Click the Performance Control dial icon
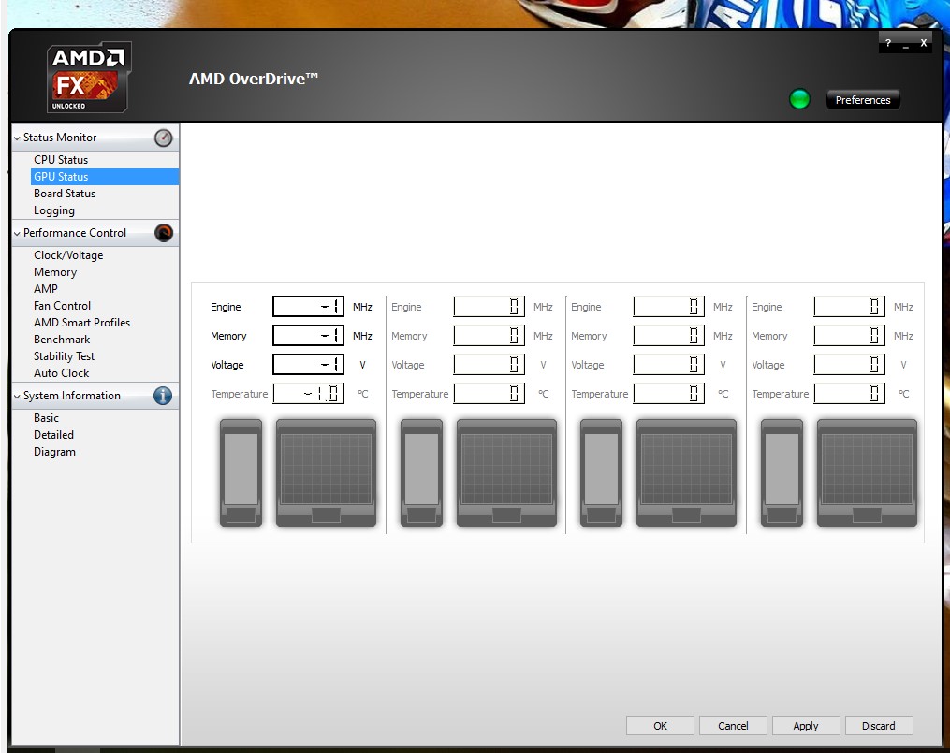Image resolution: width=950 pixels, height=753 pixels. pos(164,232)
